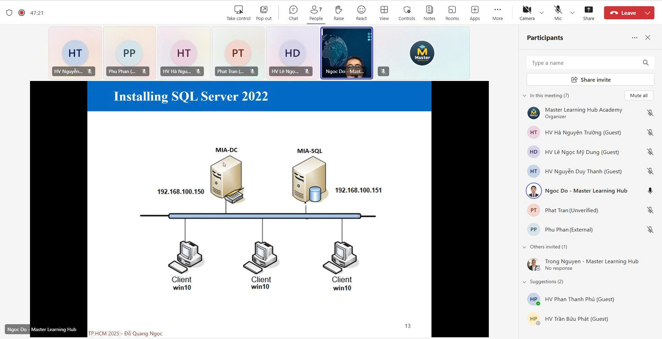Screen dimensions: 662x339
Task: Collapse the Suggestions section
Action: [524, 282]
